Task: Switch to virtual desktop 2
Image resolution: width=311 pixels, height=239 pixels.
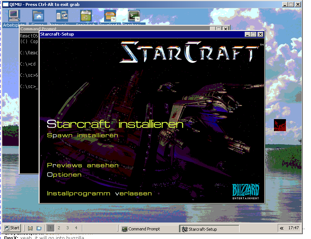Action: coord(59,228)
